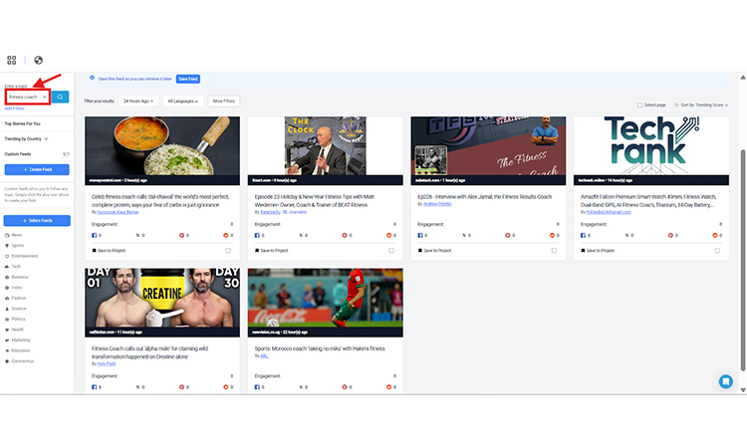Click the Create Feed button
The height and width of the screenshot is (448, 747).
tap(37, 169)
